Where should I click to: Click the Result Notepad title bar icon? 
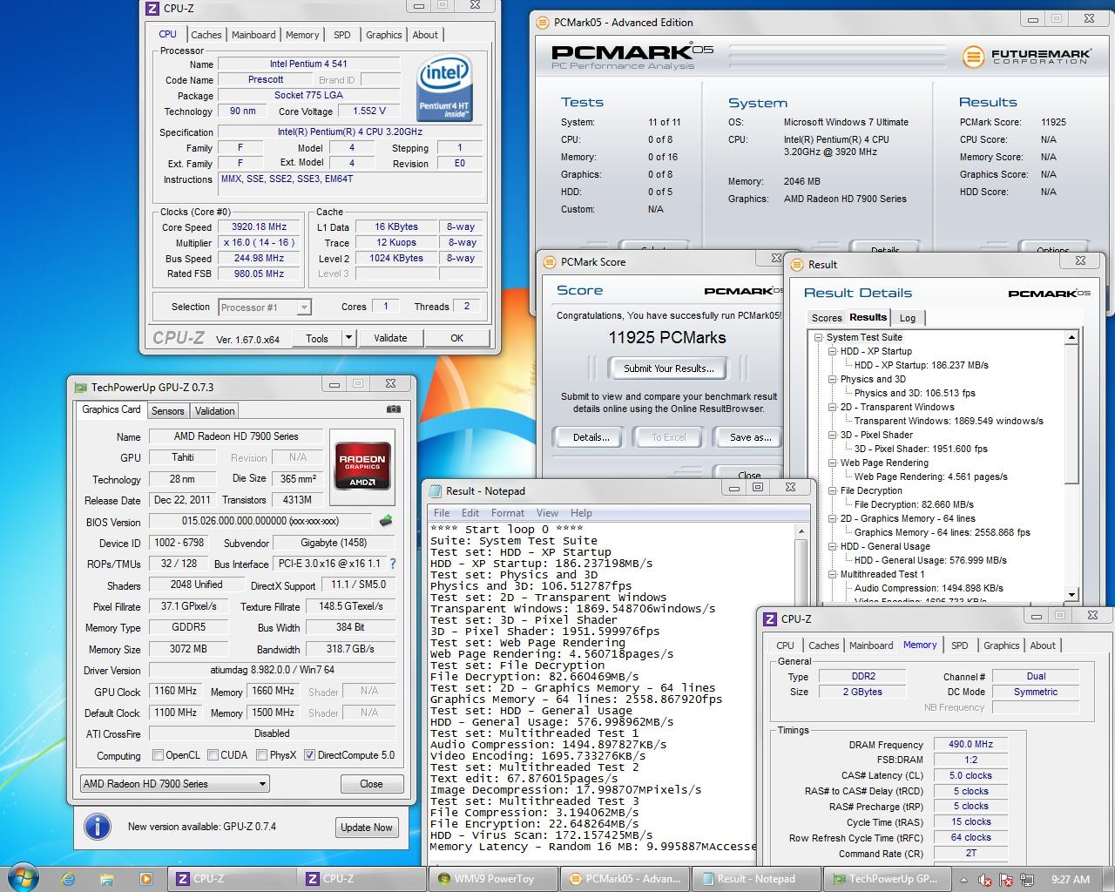435,490
